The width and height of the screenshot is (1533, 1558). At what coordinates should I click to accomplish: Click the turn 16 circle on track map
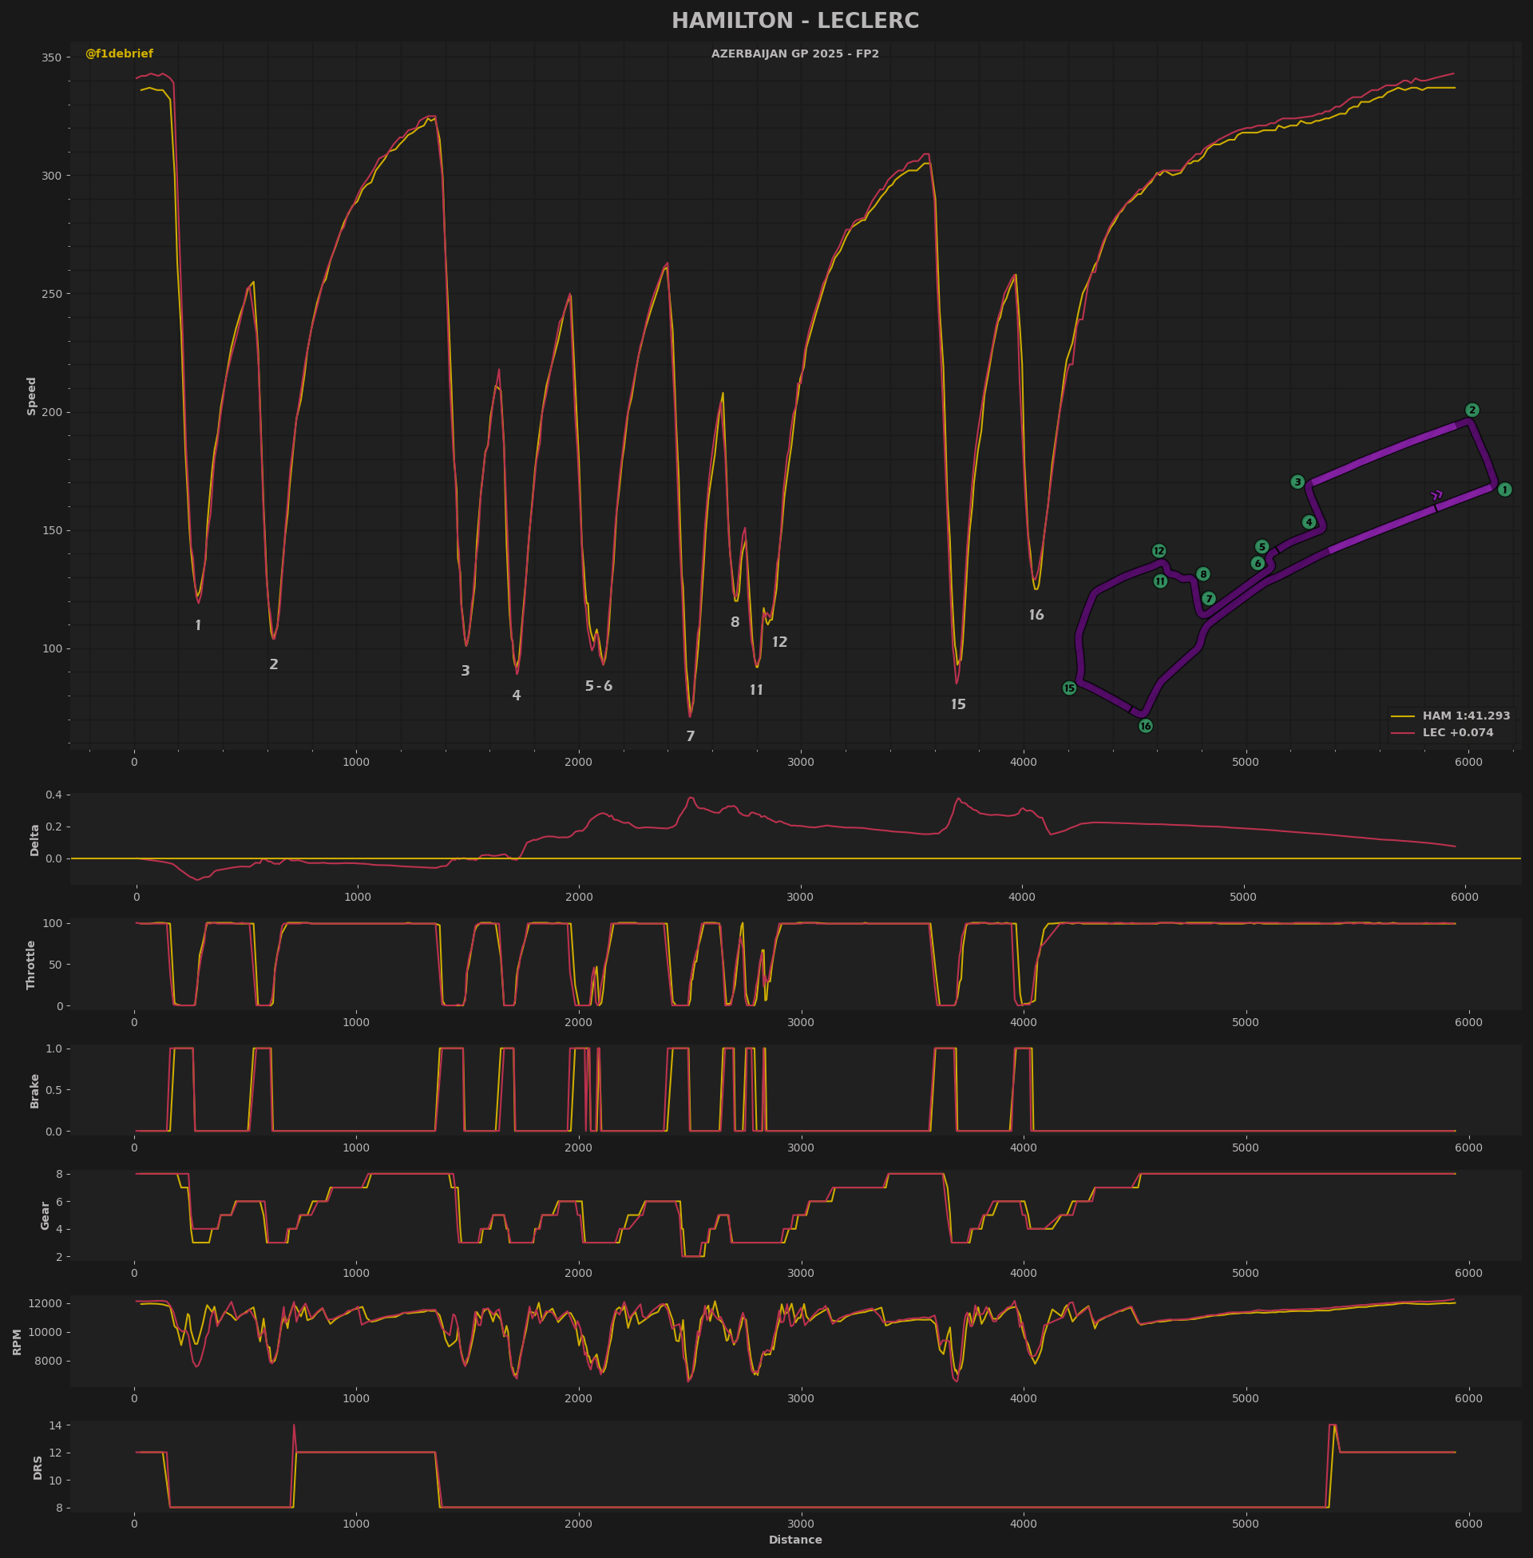(1146, 726)
